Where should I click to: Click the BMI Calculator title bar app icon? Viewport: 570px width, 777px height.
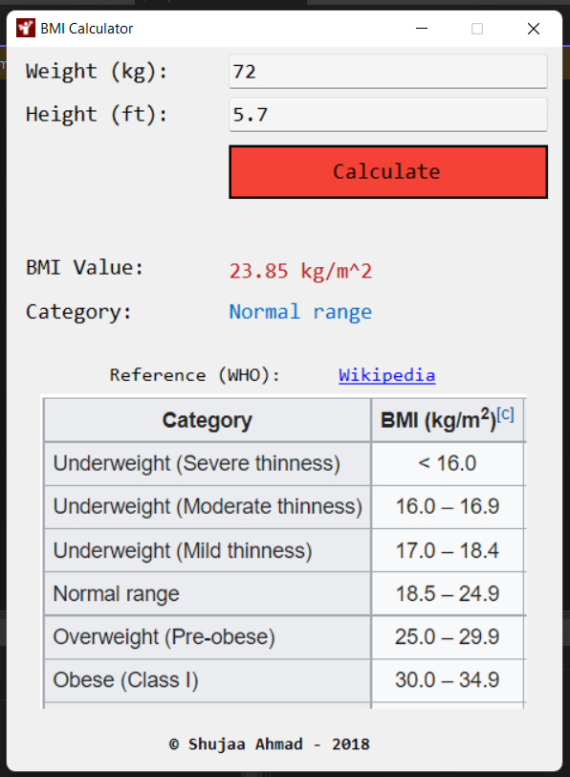click(x=23, y=28)
